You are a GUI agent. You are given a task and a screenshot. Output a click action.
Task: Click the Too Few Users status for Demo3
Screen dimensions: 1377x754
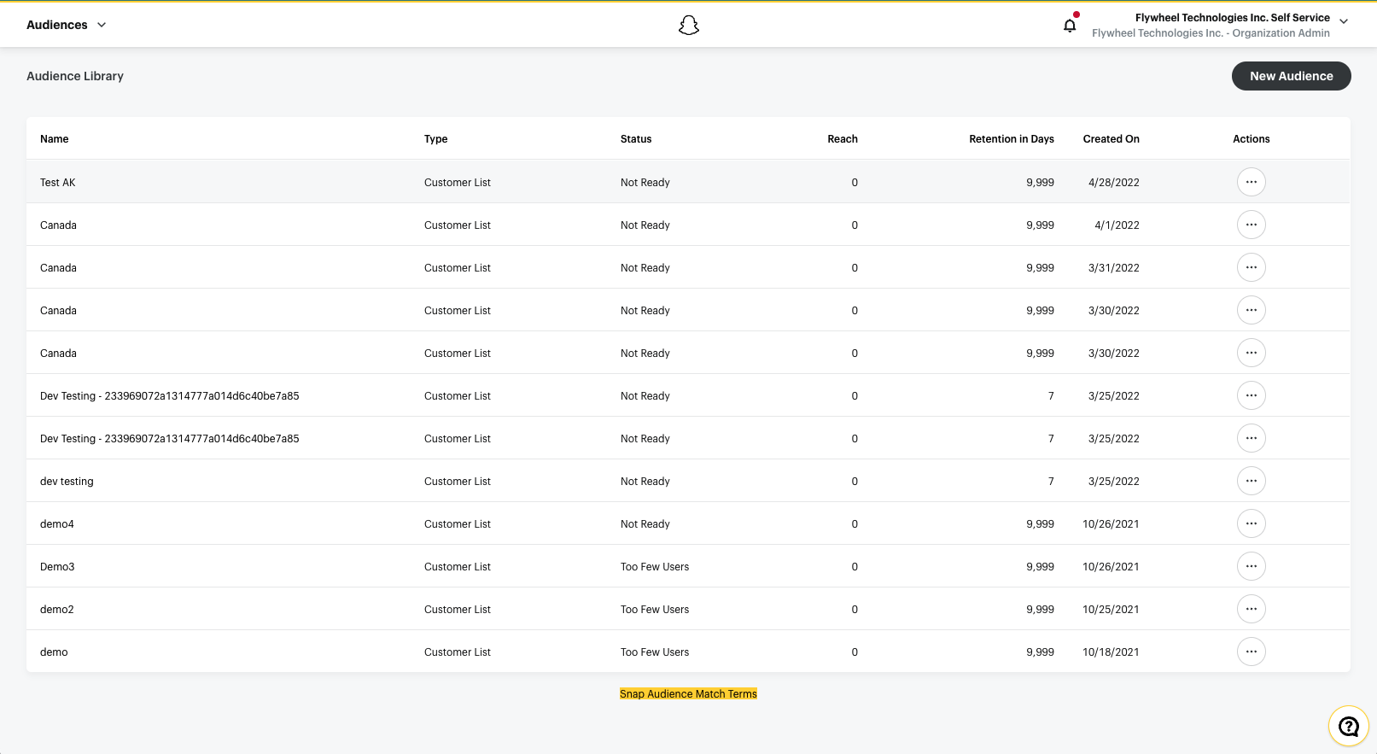point(655,567)
